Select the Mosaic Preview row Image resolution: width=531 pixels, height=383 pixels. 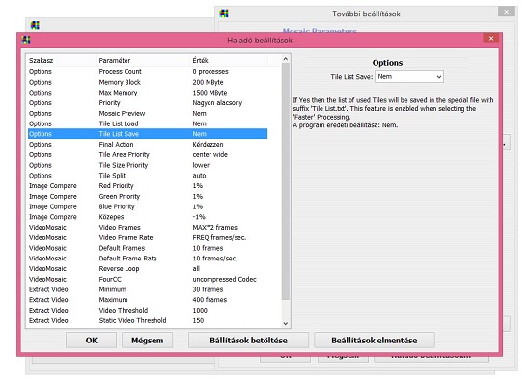click(148, 113)
